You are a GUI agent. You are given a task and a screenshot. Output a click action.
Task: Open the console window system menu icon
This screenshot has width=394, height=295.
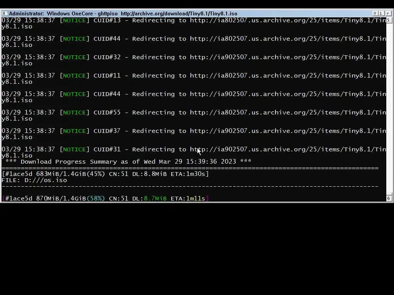click(x=5, y=13)
